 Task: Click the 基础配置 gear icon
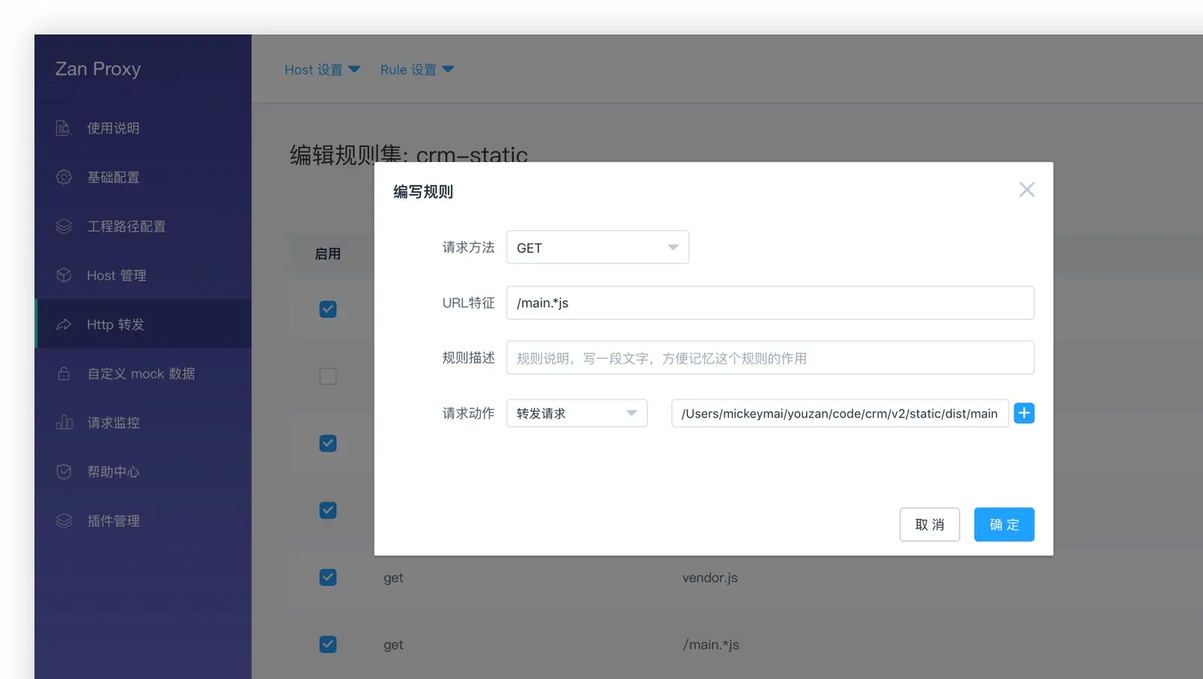point(64,177)
